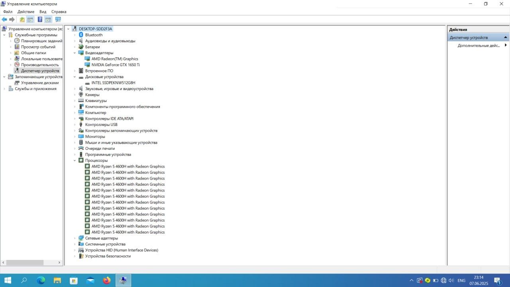This screenshot has width=510, height=287.
Task: Click the volume speaker tray icon
Action: (x=451, y=281)
